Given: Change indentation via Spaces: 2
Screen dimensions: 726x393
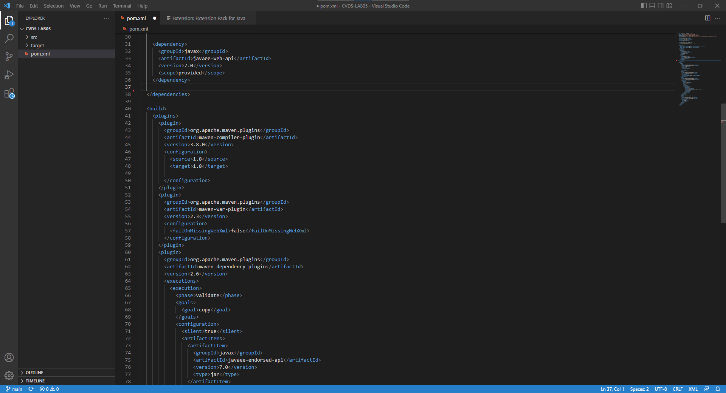Looking at the screenshot, I should click(639, 389).
